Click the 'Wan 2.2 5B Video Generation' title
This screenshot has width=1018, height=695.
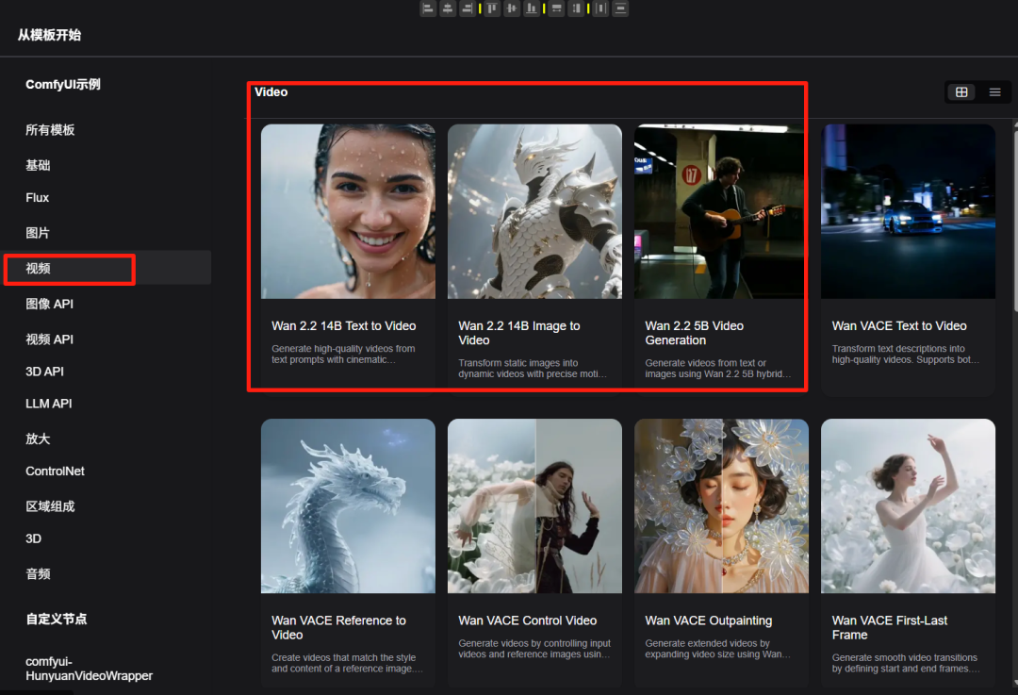[695, 333]
